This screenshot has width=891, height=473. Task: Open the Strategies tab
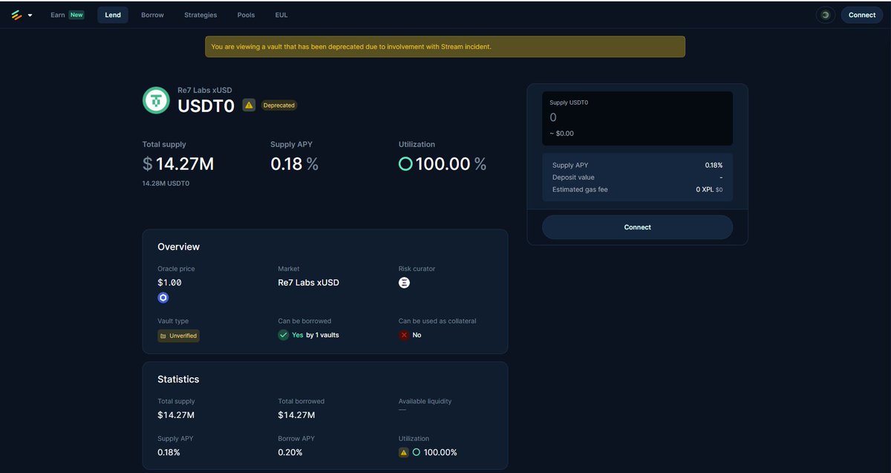pyautogui.click(x=200, y=15)
